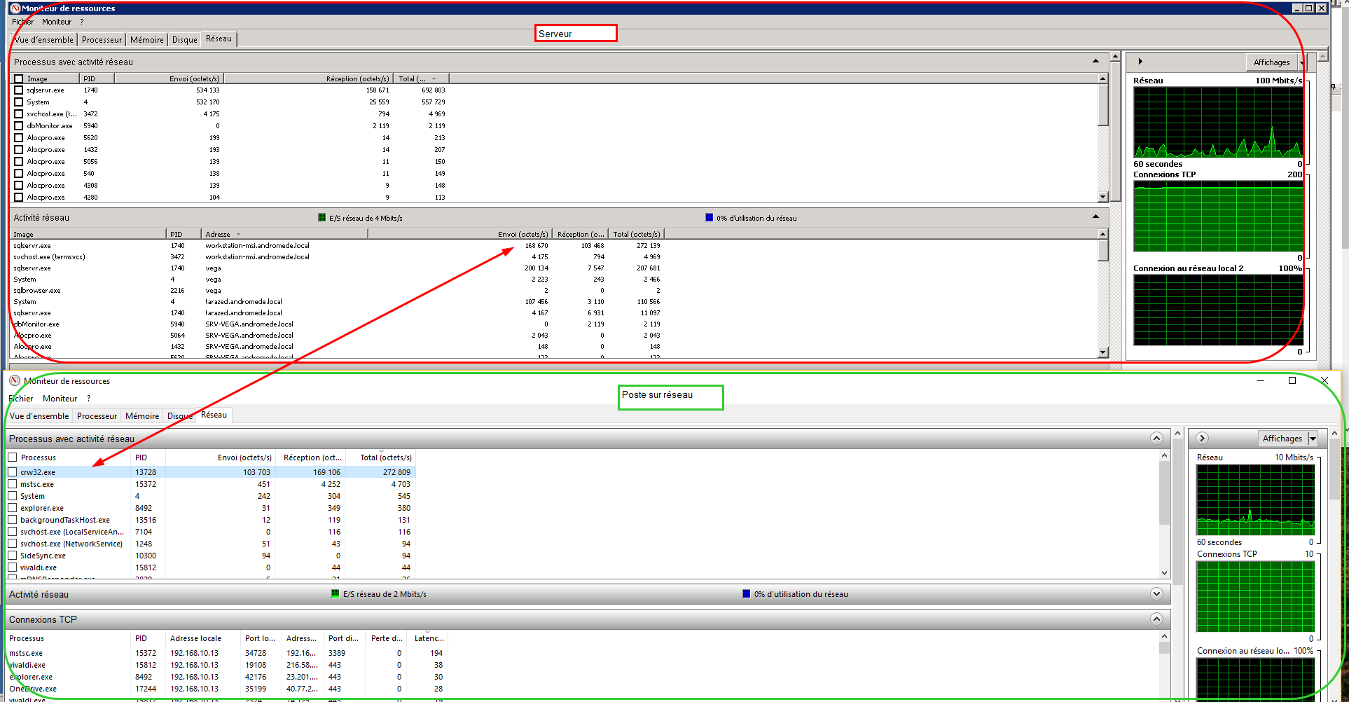Open Disque tab in Serveur window
Image resolution: width=1349 pixels, height=702 pixels.
(185, 40)
